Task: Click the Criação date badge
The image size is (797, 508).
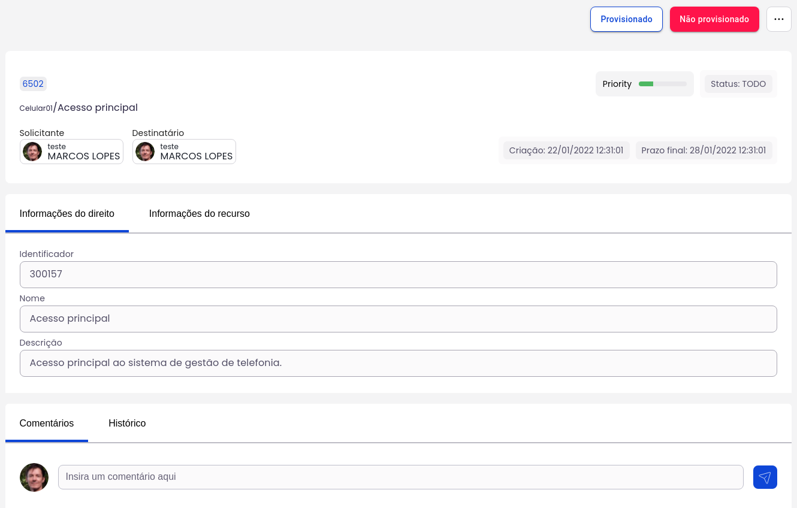Action: [566, 150]
